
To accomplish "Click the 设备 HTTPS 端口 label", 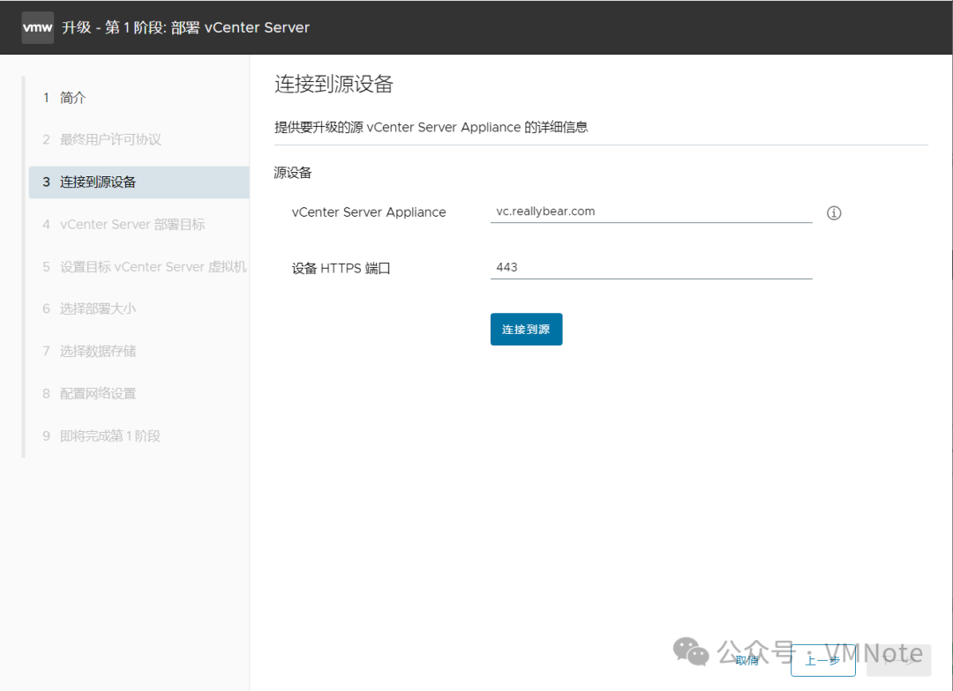I will coord(341,269).
